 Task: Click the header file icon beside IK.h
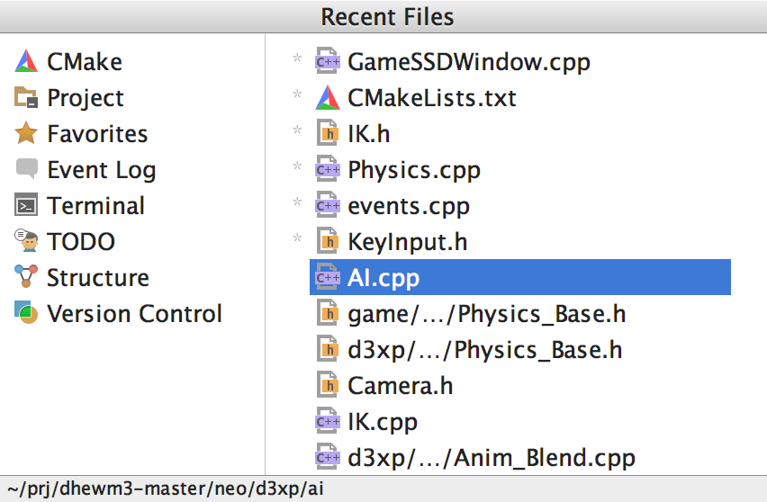tap(327, 134)
